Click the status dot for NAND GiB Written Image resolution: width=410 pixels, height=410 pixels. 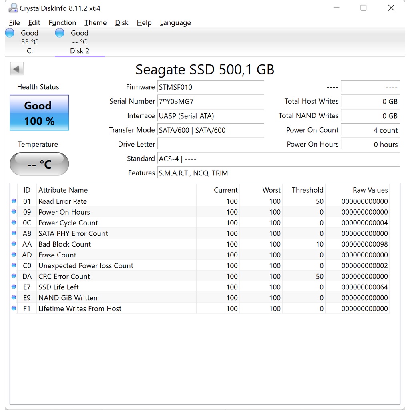(x=14, y=297)
